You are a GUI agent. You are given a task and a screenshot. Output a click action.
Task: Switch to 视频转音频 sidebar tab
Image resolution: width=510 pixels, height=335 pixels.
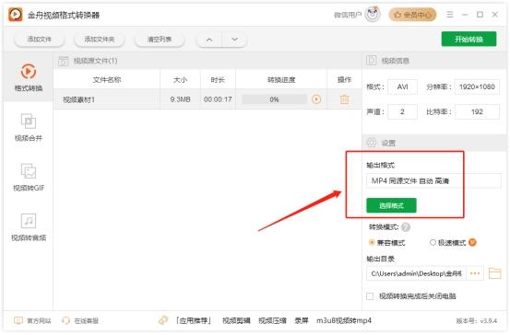click(29, 227)
